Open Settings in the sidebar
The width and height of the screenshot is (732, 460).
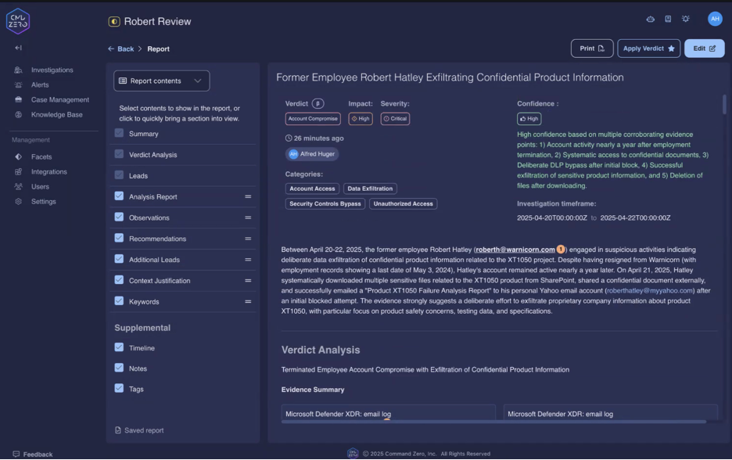tap(44, 202)
